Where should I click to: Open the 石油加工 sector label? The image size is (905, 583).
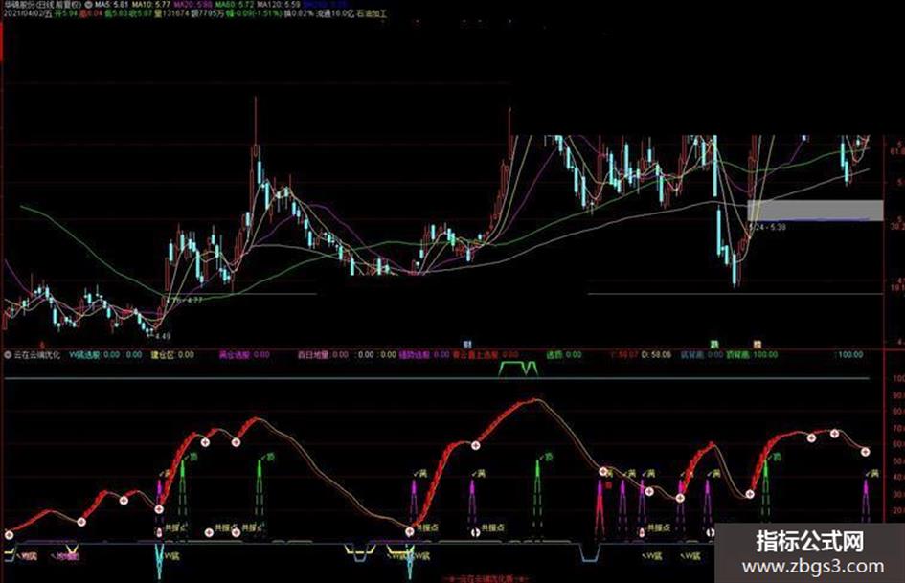tap(372, 12)
